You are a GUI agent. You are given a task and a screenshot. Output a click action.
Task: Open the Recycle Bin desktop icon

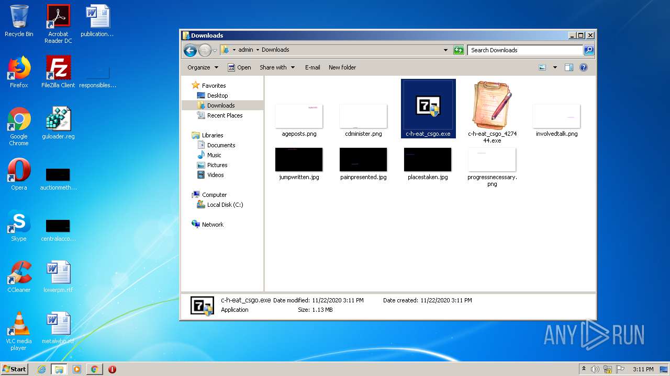click(19, 21)
